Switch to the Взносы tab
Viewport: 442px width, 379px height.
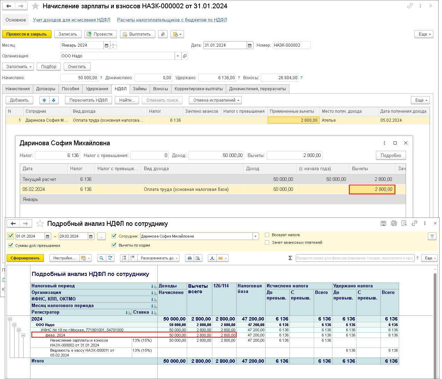pos(160,89)
